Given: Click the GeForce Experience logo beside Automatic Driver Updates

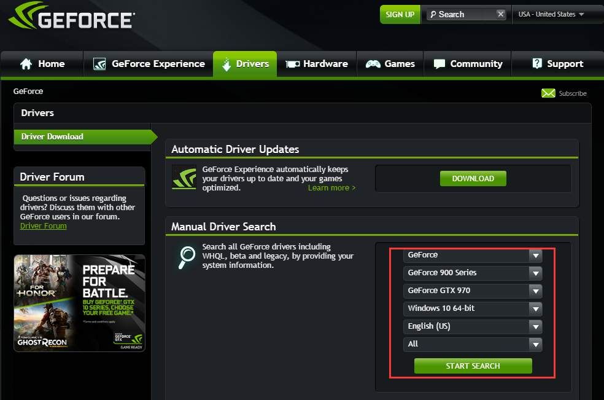Looking at the screenshot, I should [184, 178].
